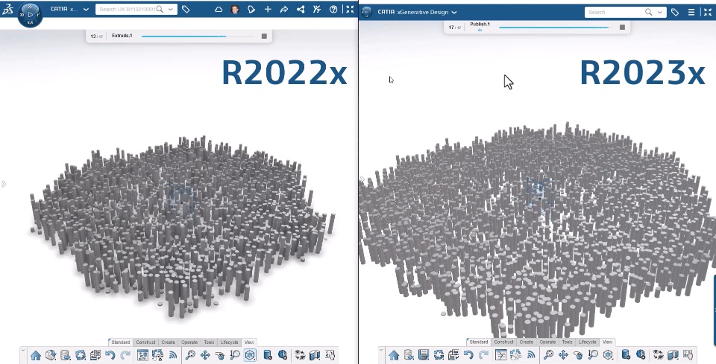Collapse the R2022x bottom toolbar with its chevron
This screenshot has height=364, width=716.
(x=23, y=351)
